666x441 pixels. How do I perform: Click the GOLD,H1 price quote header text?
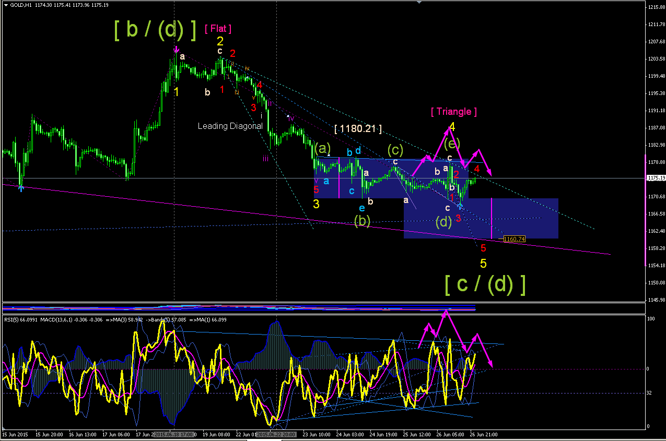pos(60,5)
